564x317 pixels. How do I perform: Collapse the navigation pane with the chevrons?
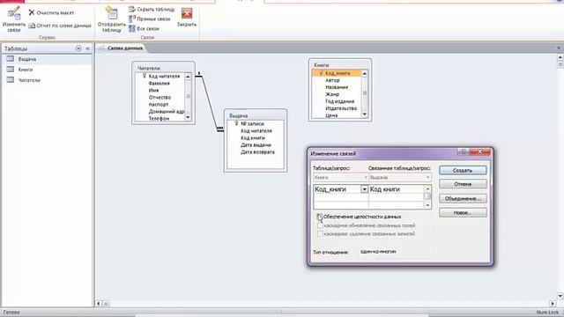(88, 48)
